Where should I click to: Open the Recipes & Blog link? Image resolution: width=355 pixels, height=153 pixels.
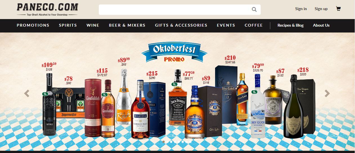click(291, 25)
